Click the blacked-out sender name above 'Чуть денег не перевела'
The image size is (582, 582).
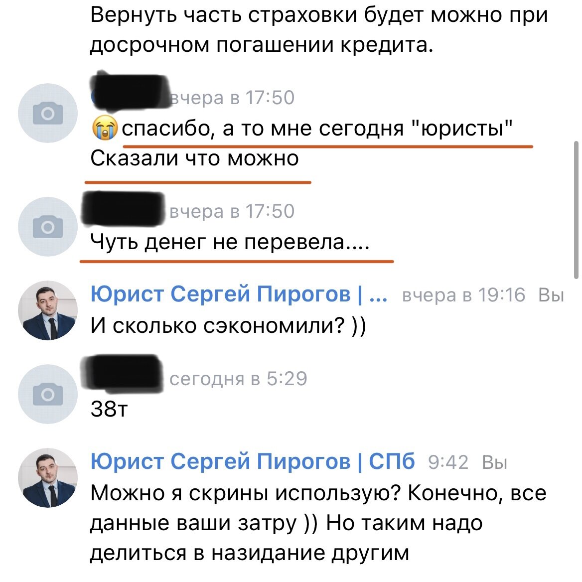tap(125, 211)
